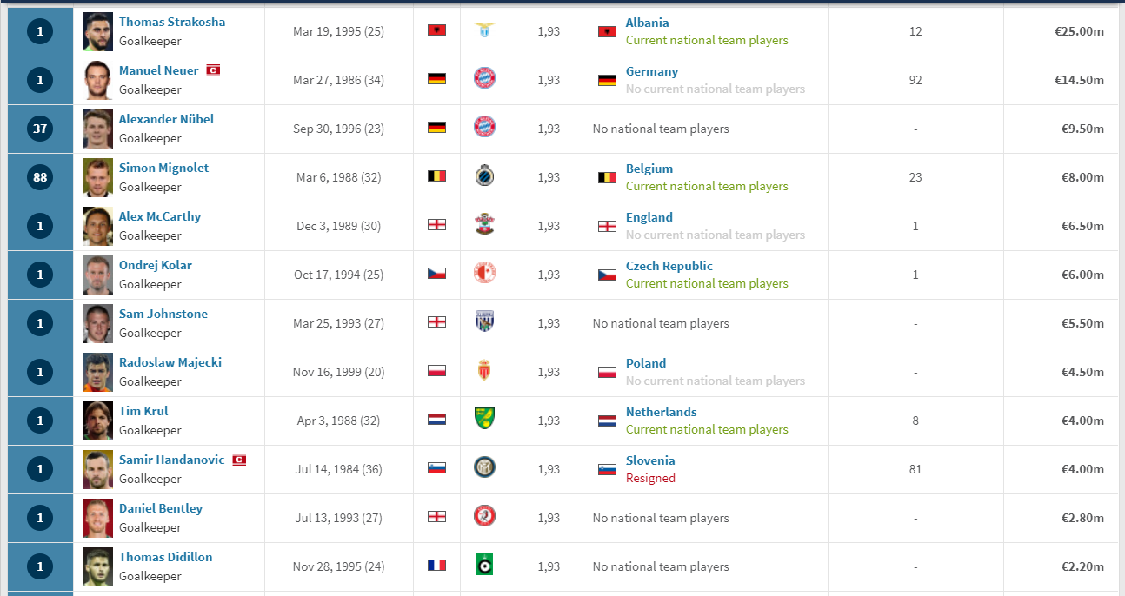Open Thomas Didillon's player profile

click(166, 557)
